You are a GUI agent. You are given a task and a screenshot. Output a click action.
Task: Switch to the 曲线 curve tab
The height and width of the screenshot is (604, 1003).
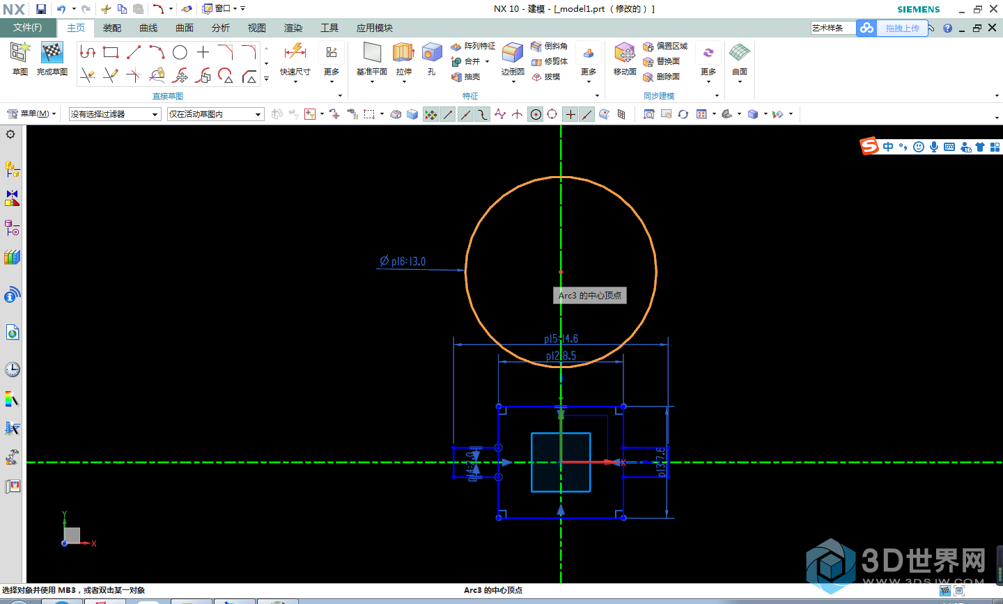point(148,28)
